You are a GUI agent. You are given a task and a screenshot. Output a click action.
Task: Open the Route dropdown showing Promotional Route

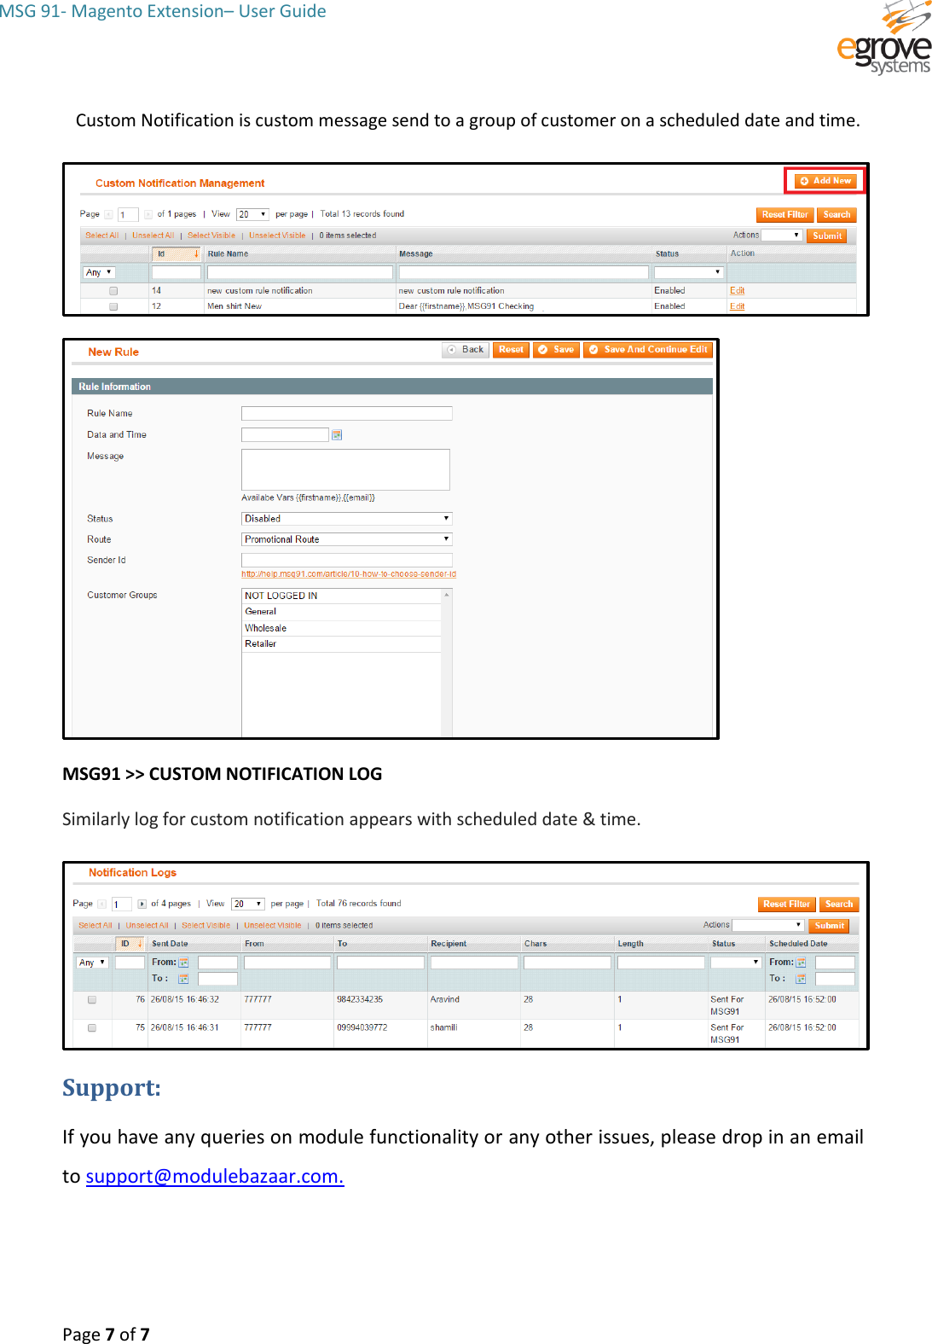coord(346,539)
